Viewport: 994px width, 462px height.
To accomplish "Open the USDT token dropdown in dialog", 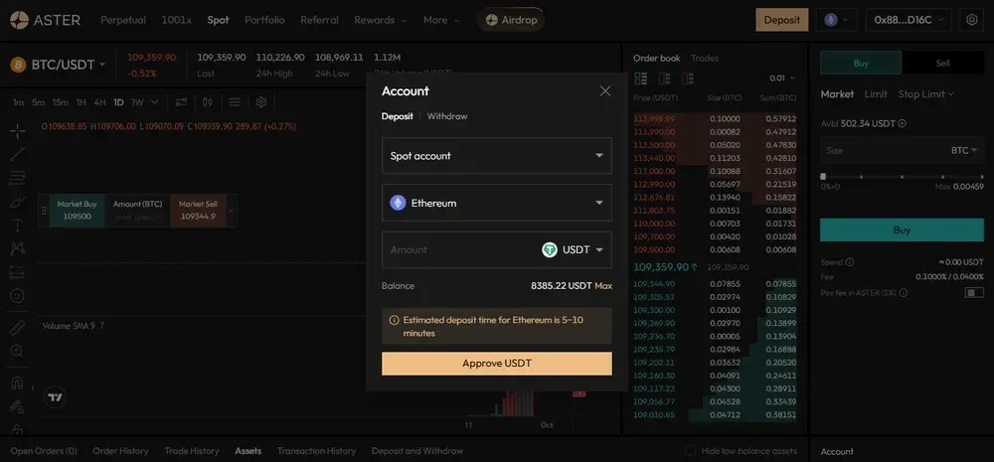I will (x=574, y=249).
